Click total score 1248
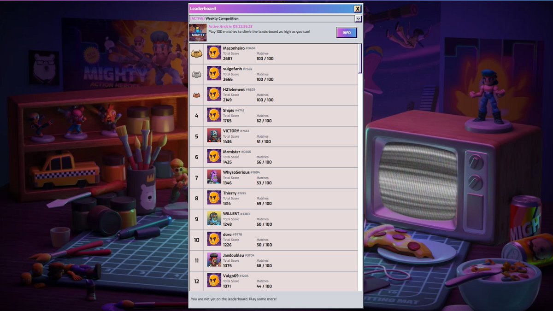Screen dimensions: 553x311 [x=227, y=224]
